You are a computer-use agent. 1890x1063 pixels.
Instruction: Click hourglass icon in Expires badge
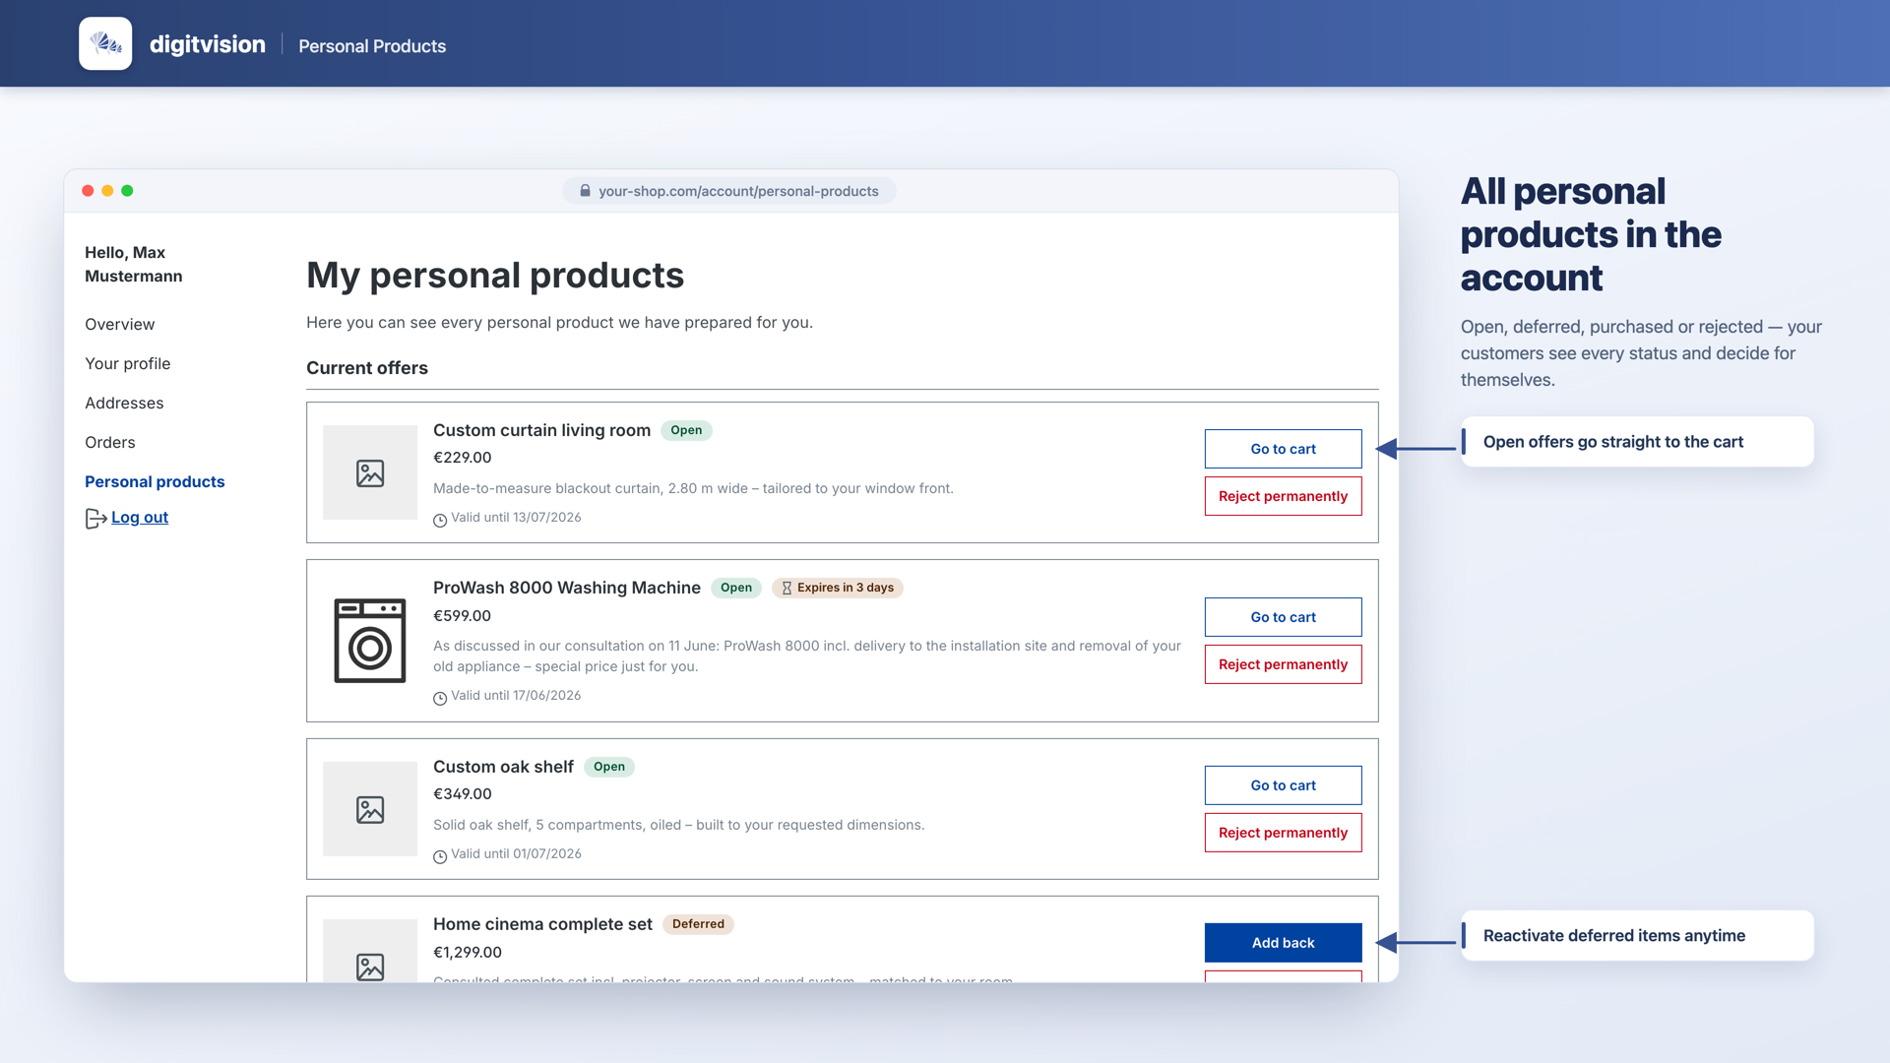[787, 588]
